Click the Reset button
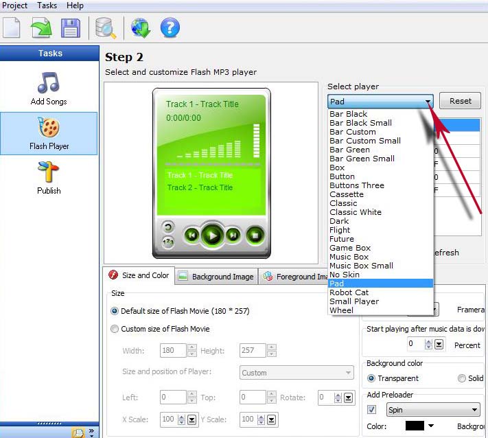This screenshot has height=438, width=488. pos(460,101)
